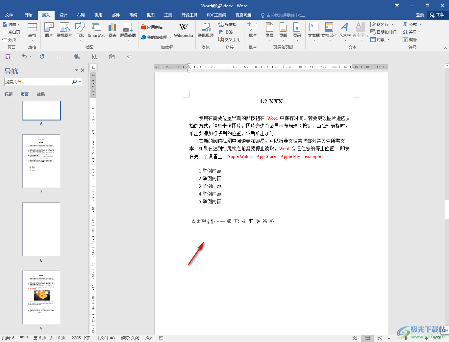
Task: Insert a Bookmark
Action: click(226, 32)
